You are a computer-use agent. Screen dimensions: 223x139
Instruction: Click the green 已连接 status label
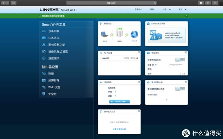coord(119,29)
